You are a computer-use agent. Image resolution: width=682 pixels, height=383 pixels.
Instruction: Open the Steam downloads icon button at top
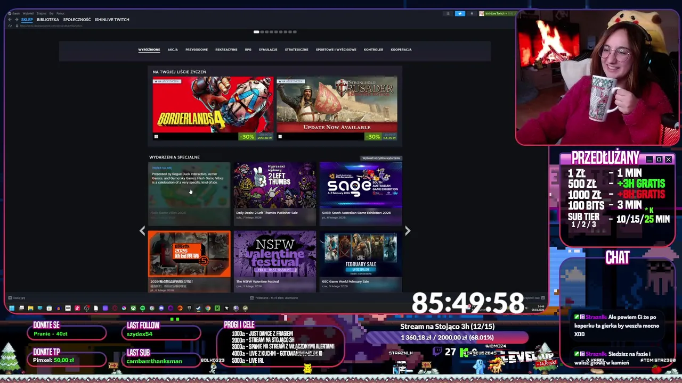click(x=448, y=14)
